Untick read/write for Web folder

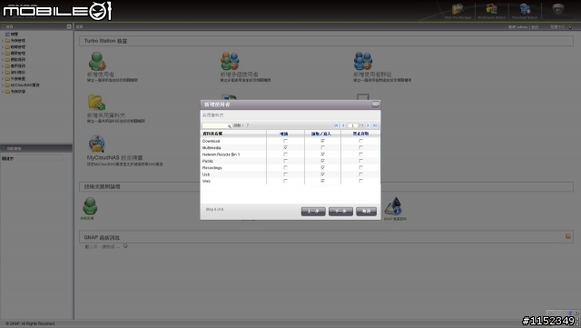click(x=323, y=181)
